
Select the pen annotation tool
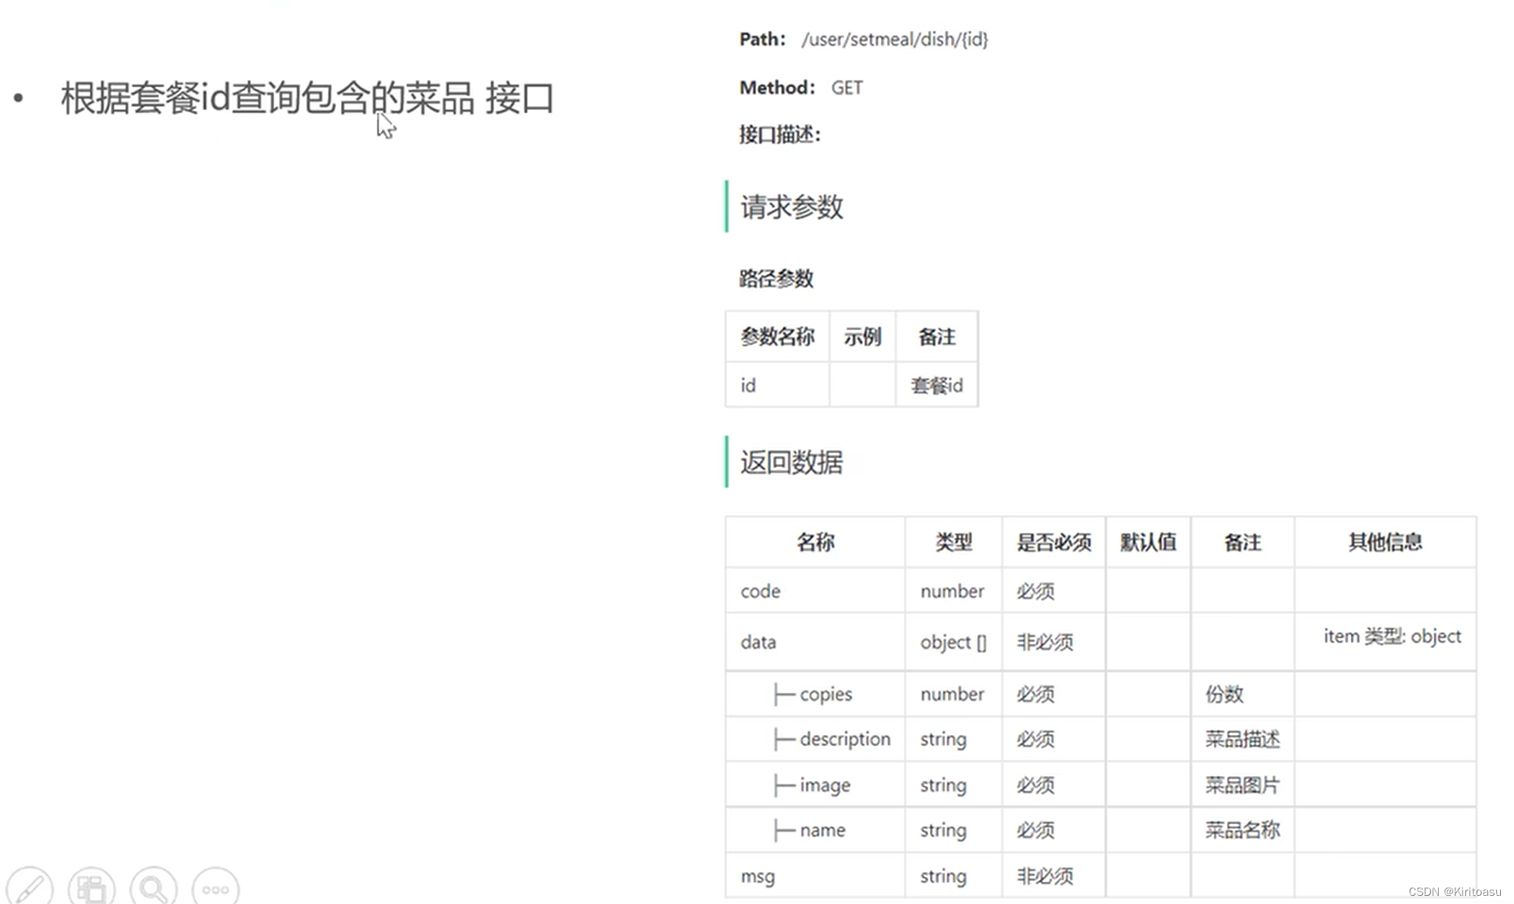(30, 887)
